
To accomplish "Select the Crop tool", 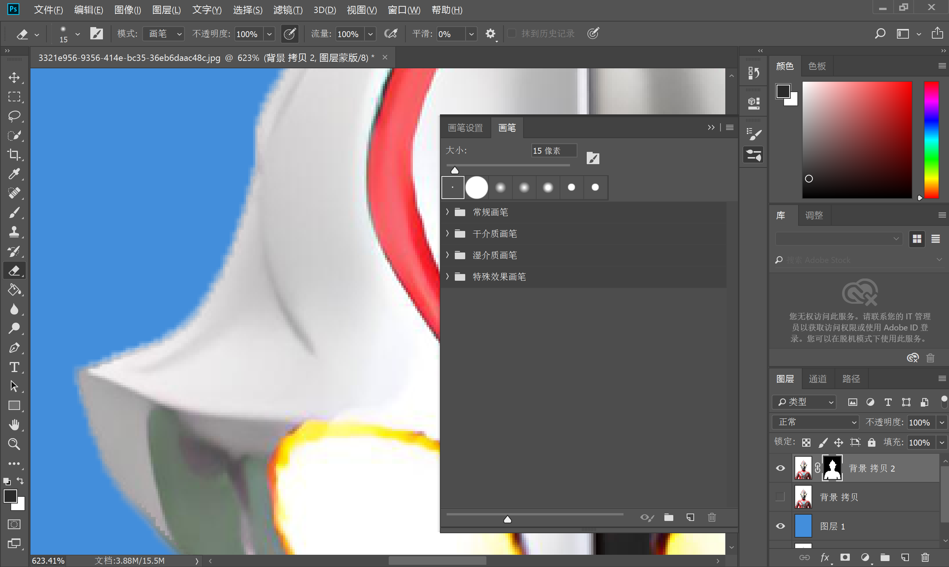I will pos(14,154).
